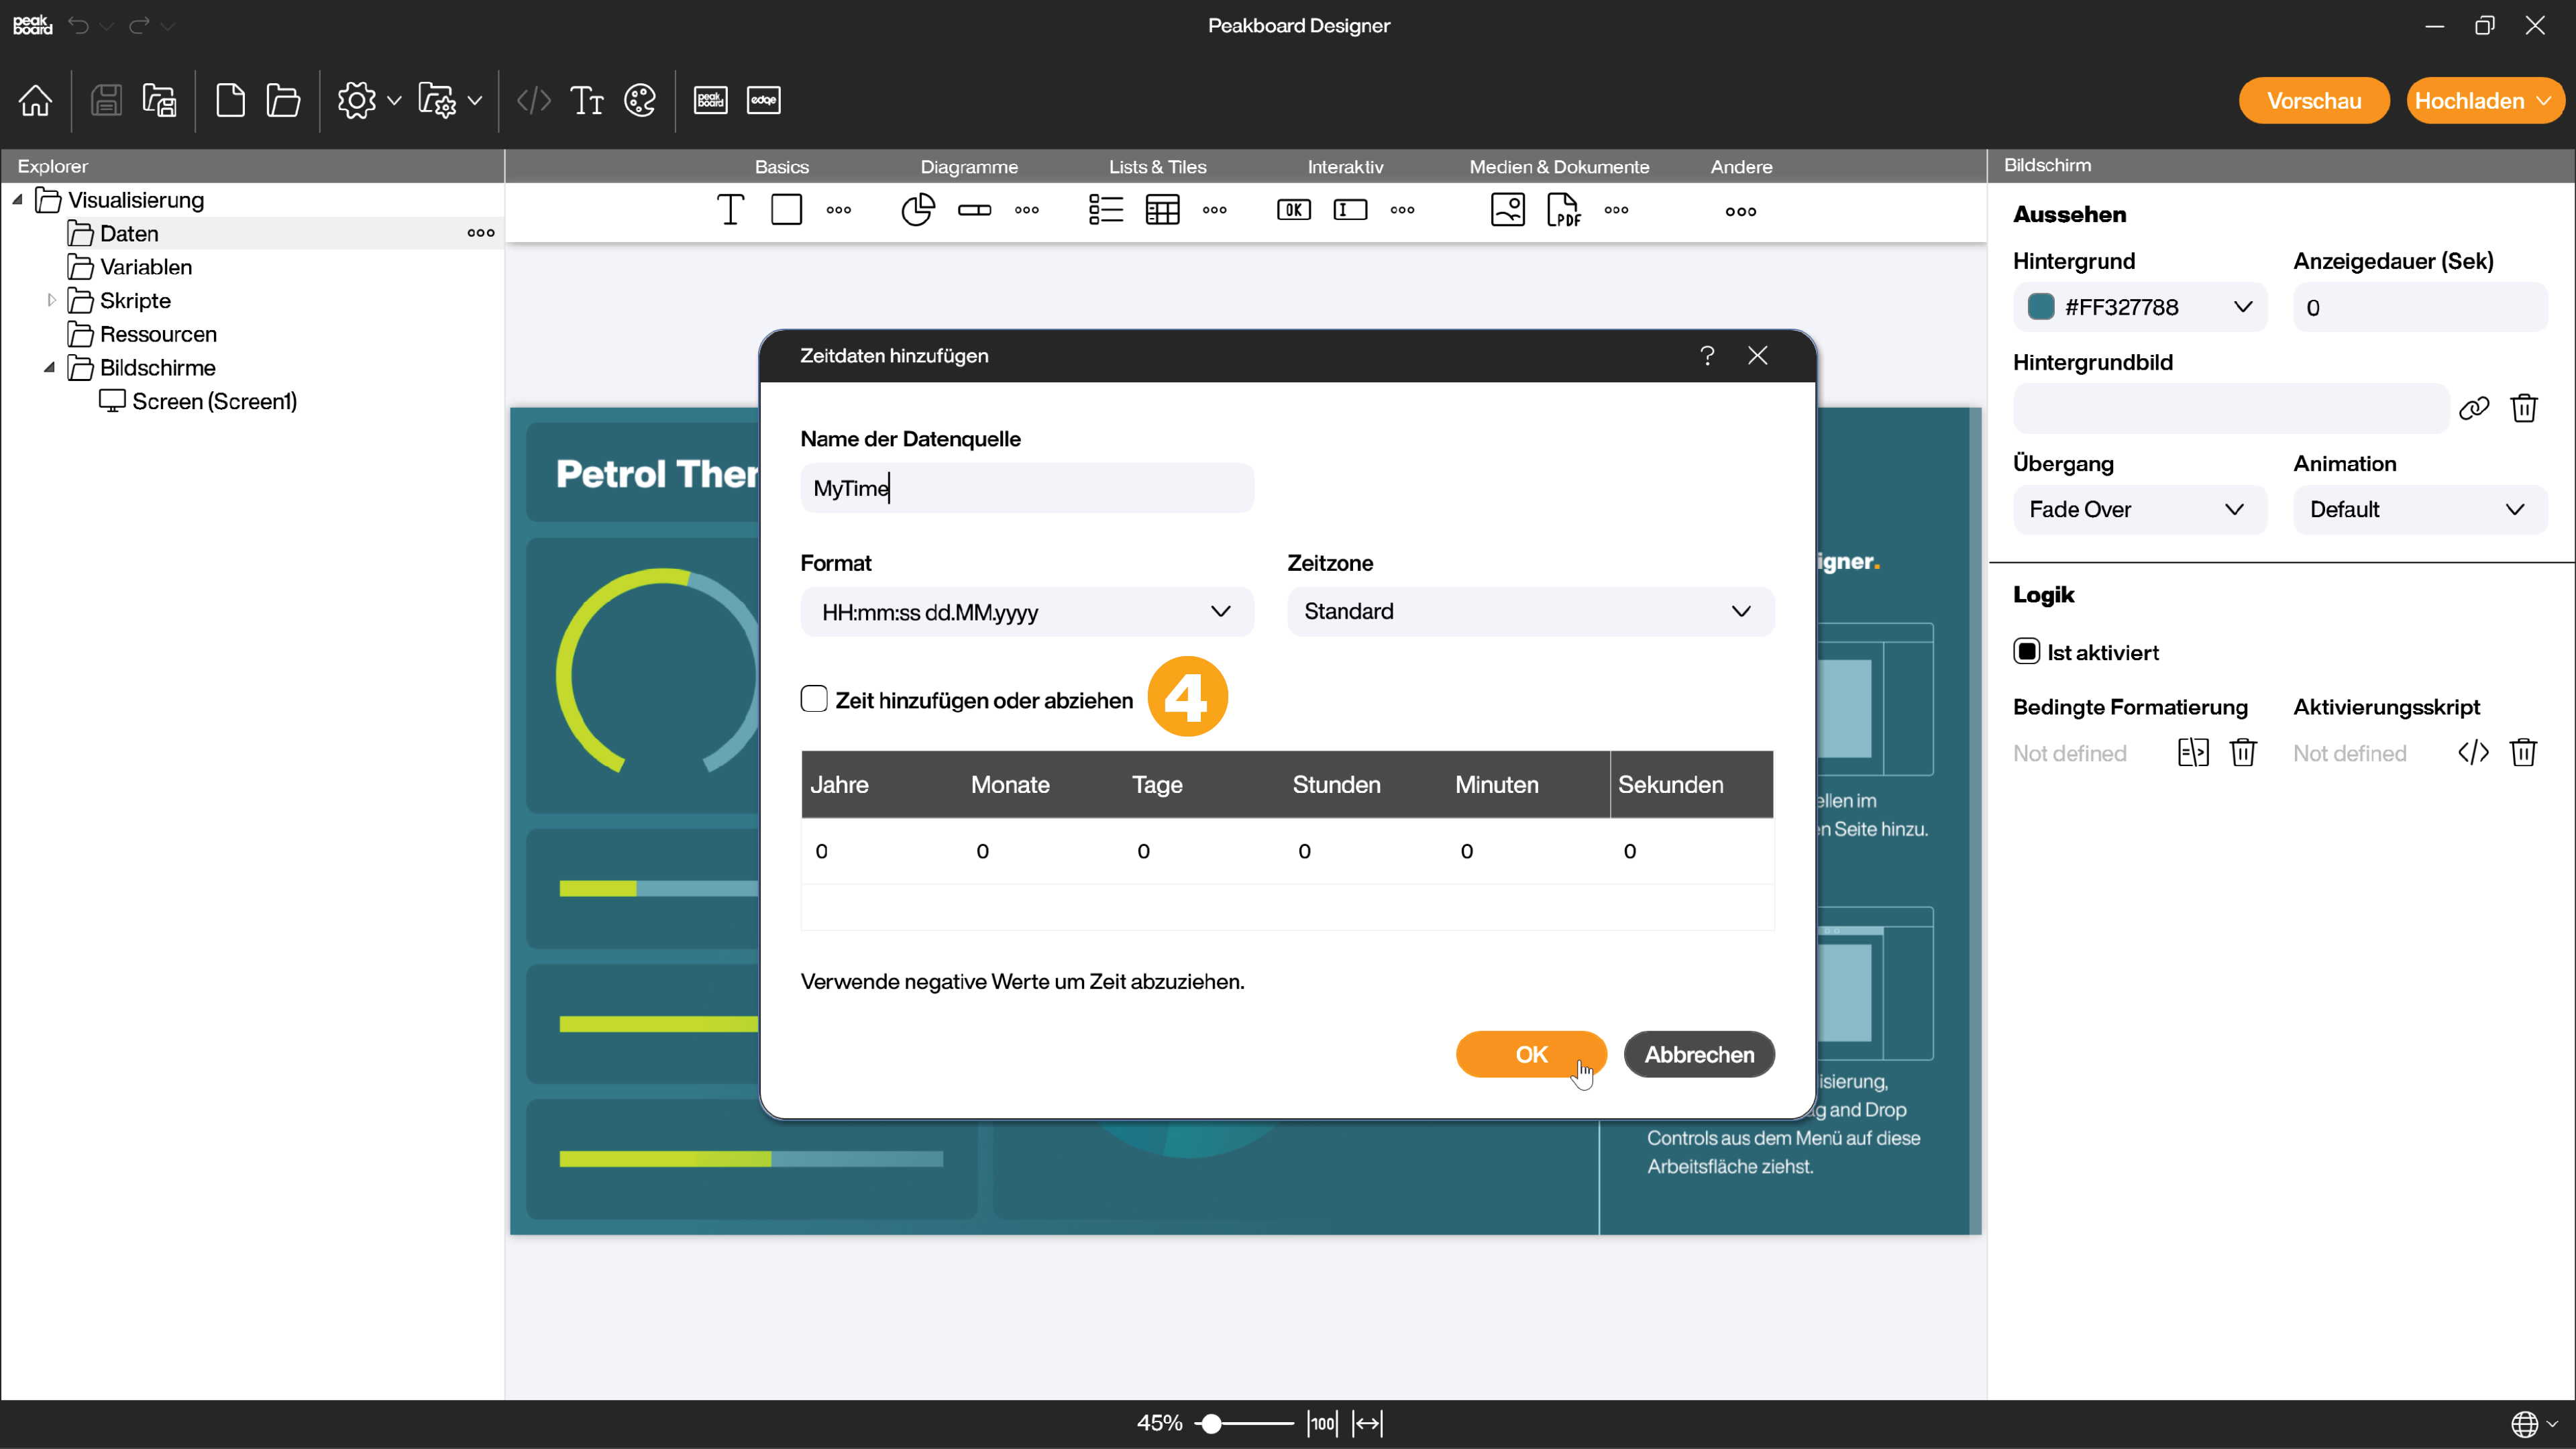Screen dimensions: 2576x1449
Task: Click the PDF media icon in Medien & Dokumente
Action: pyautogui.click(x=1562, y=211)
